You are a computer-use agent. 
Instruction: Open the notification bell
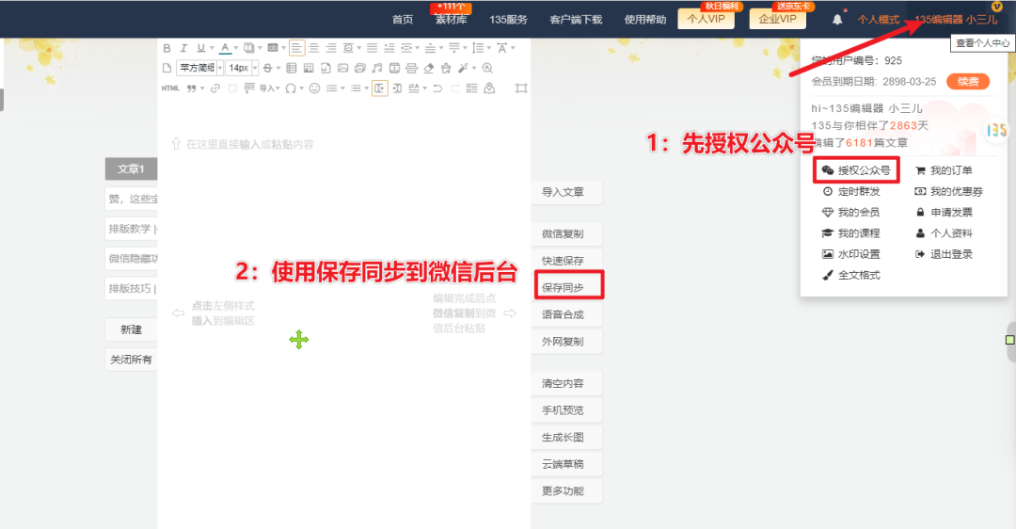(x=837, y=20)
